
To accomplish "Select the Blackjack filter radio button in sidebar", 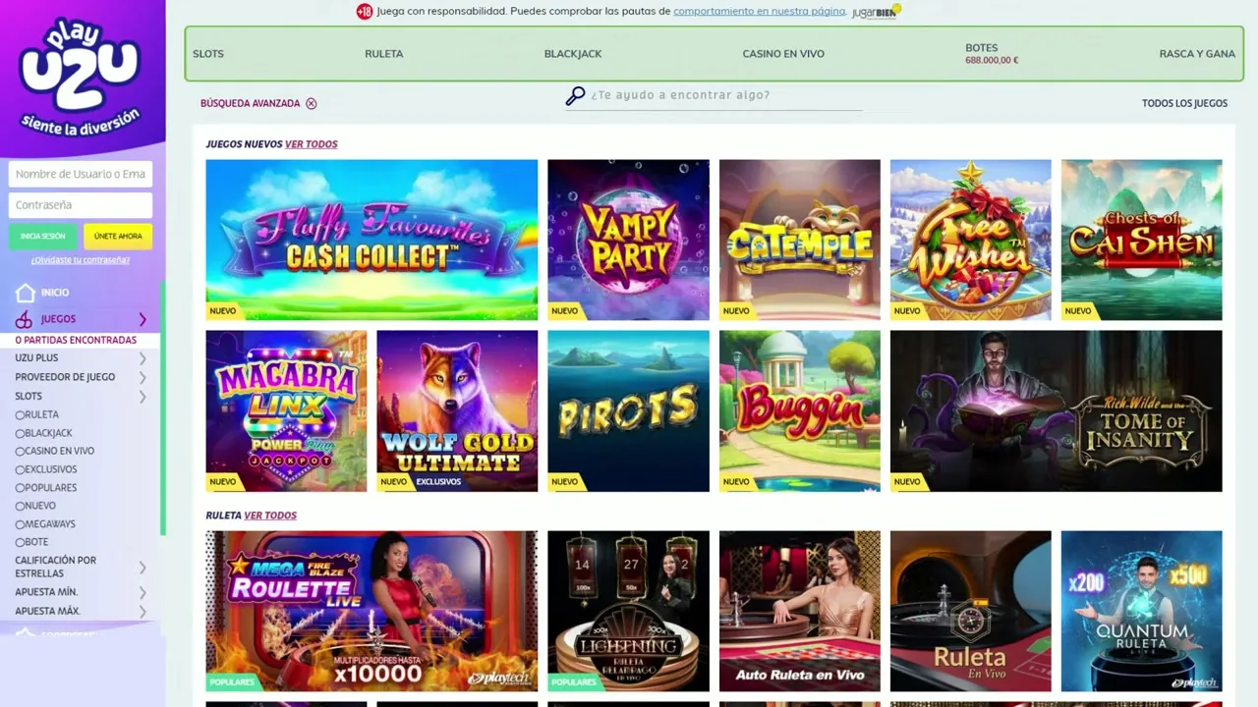I will pyautogui.click(x=20, y=433).
